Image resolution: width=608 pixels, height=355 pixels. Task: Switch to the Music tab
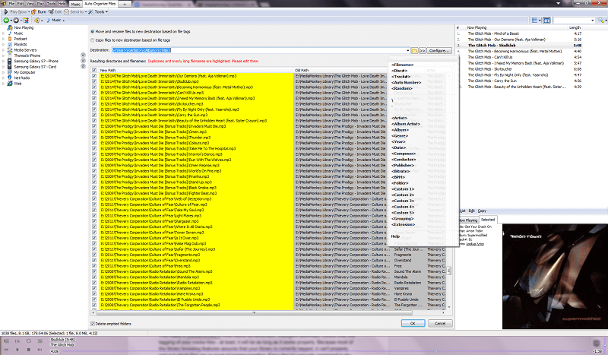tap(75, 4)
